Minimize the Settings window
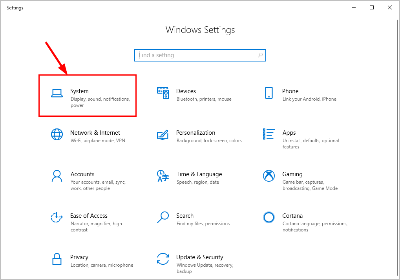400x280 pixels. (x=354, y=8)
